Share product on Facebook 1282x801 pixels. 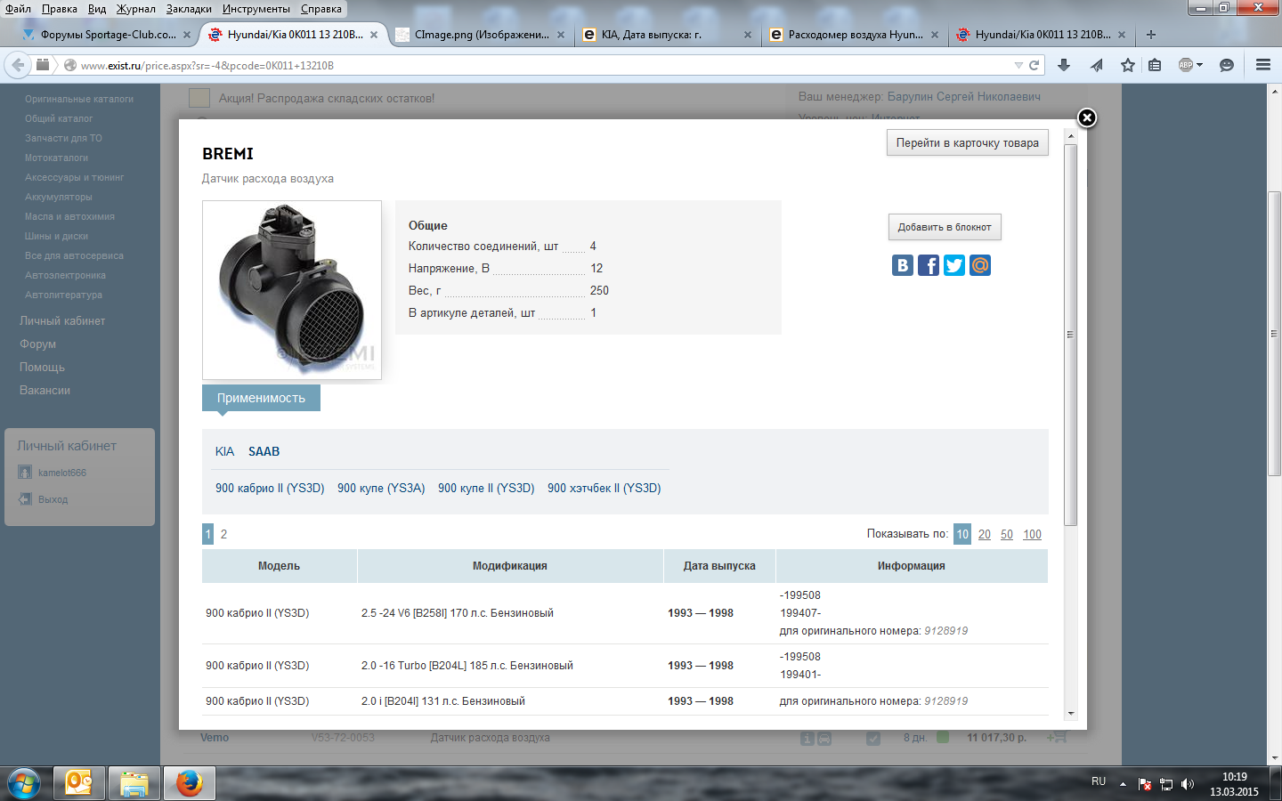[929, 265]
